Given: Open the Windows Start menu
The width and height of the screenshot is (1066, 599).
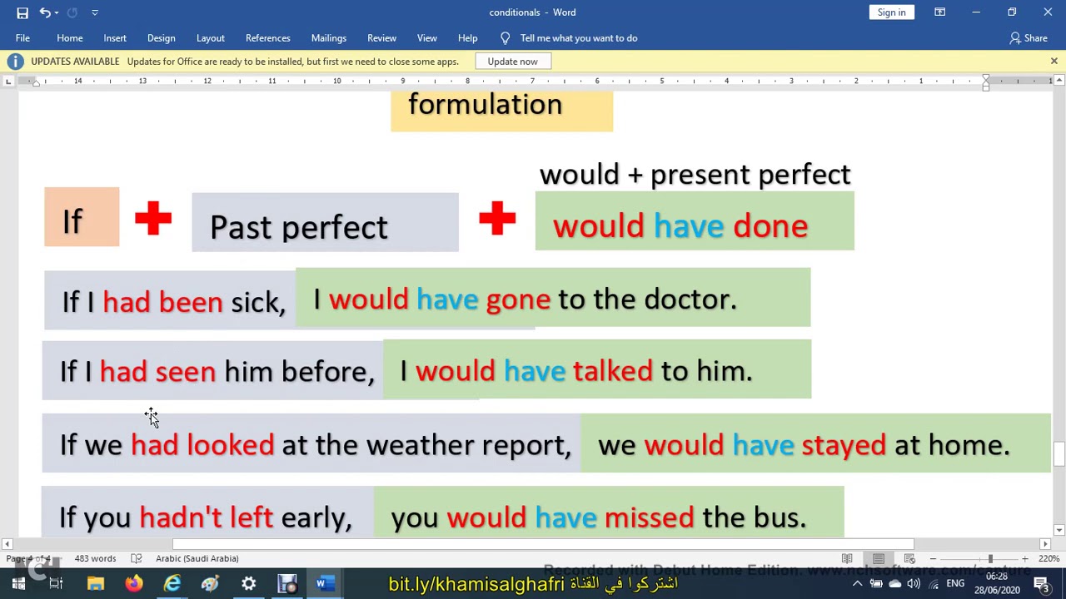Looking at the screenshot, I should tap(18, 584).
